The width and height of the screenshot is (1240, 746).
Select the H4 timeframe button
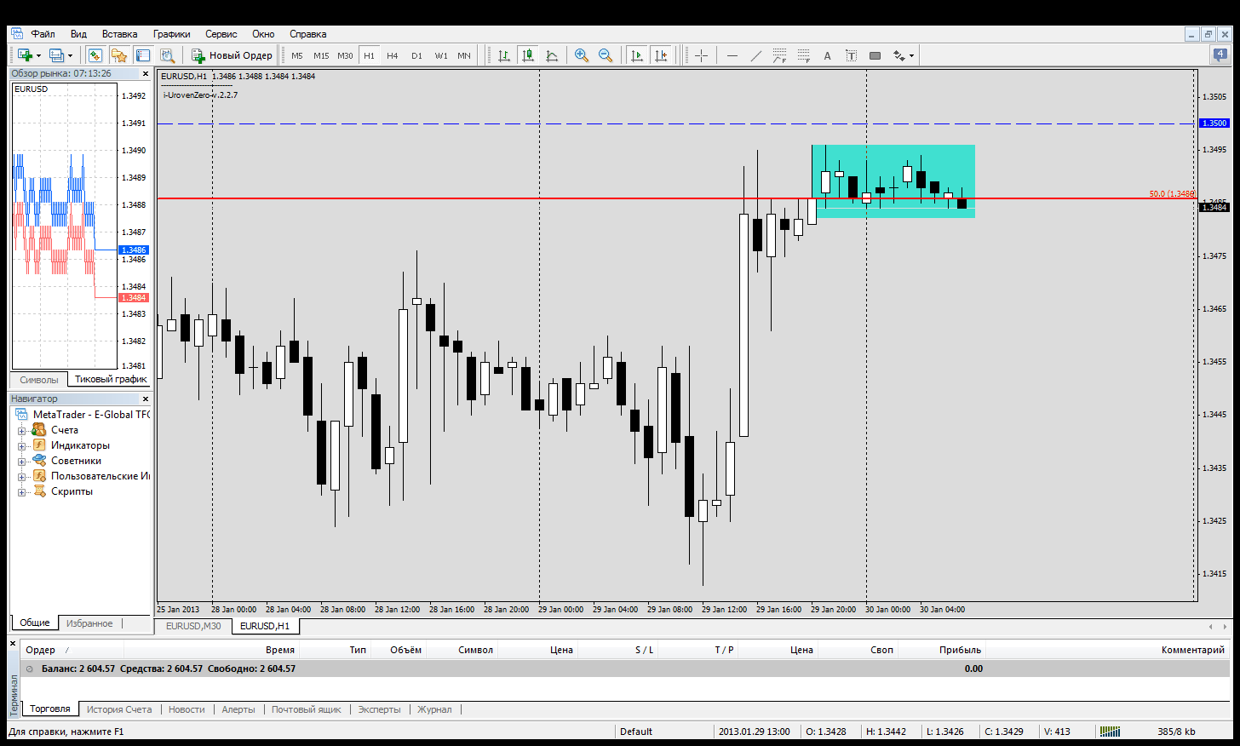392,55
